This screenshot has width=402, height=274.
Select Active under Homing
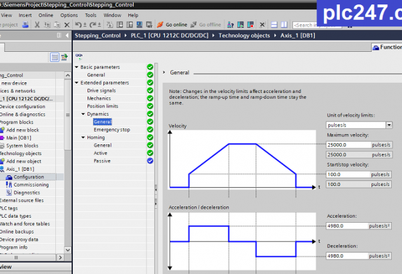point(100,153)
